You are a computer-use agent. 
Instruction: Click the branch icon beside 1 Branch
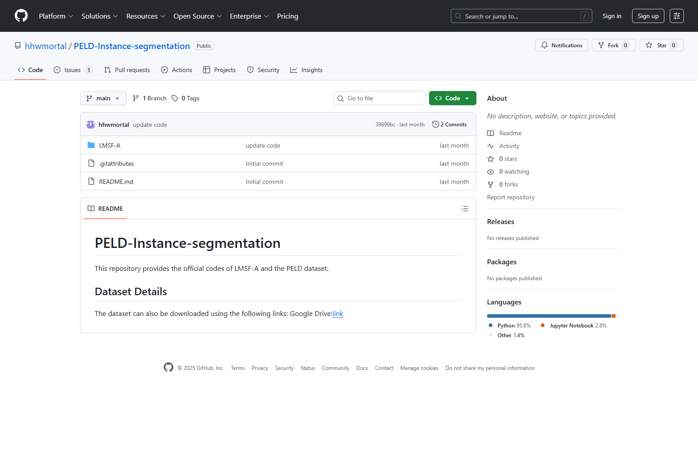click(x=136, y=98)
